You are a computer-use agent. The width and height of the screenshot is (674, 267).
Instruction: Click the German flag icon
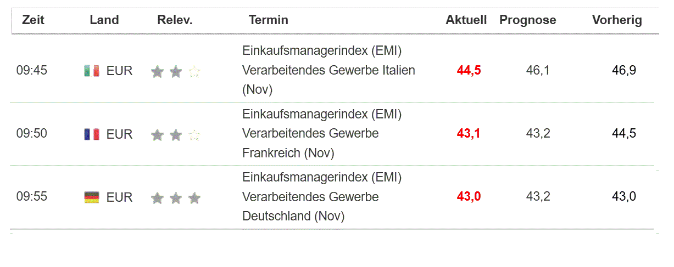91,197
